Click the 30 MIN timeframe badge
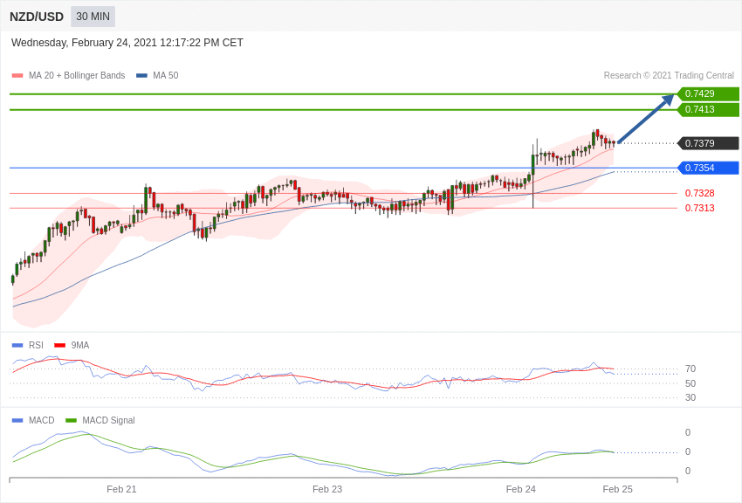 [93, 17]
